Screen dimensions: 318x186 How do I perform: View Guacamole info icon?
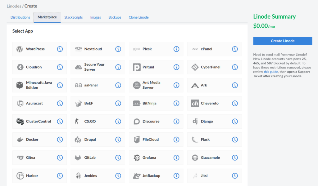[x=235, y=157]
